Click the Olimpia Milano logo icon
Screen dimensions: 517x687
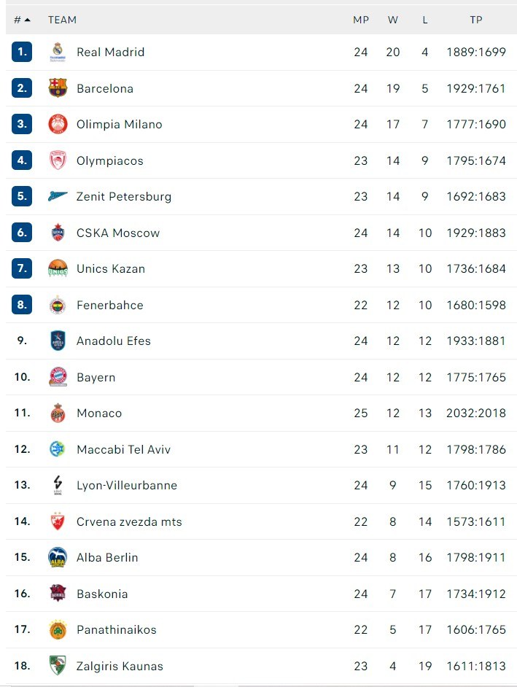point(58,124)
